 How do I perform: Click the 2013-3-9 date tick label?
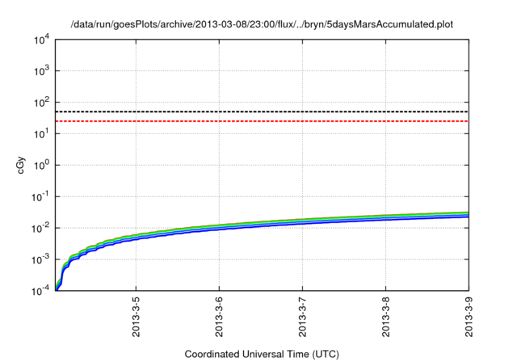(469, 317)
